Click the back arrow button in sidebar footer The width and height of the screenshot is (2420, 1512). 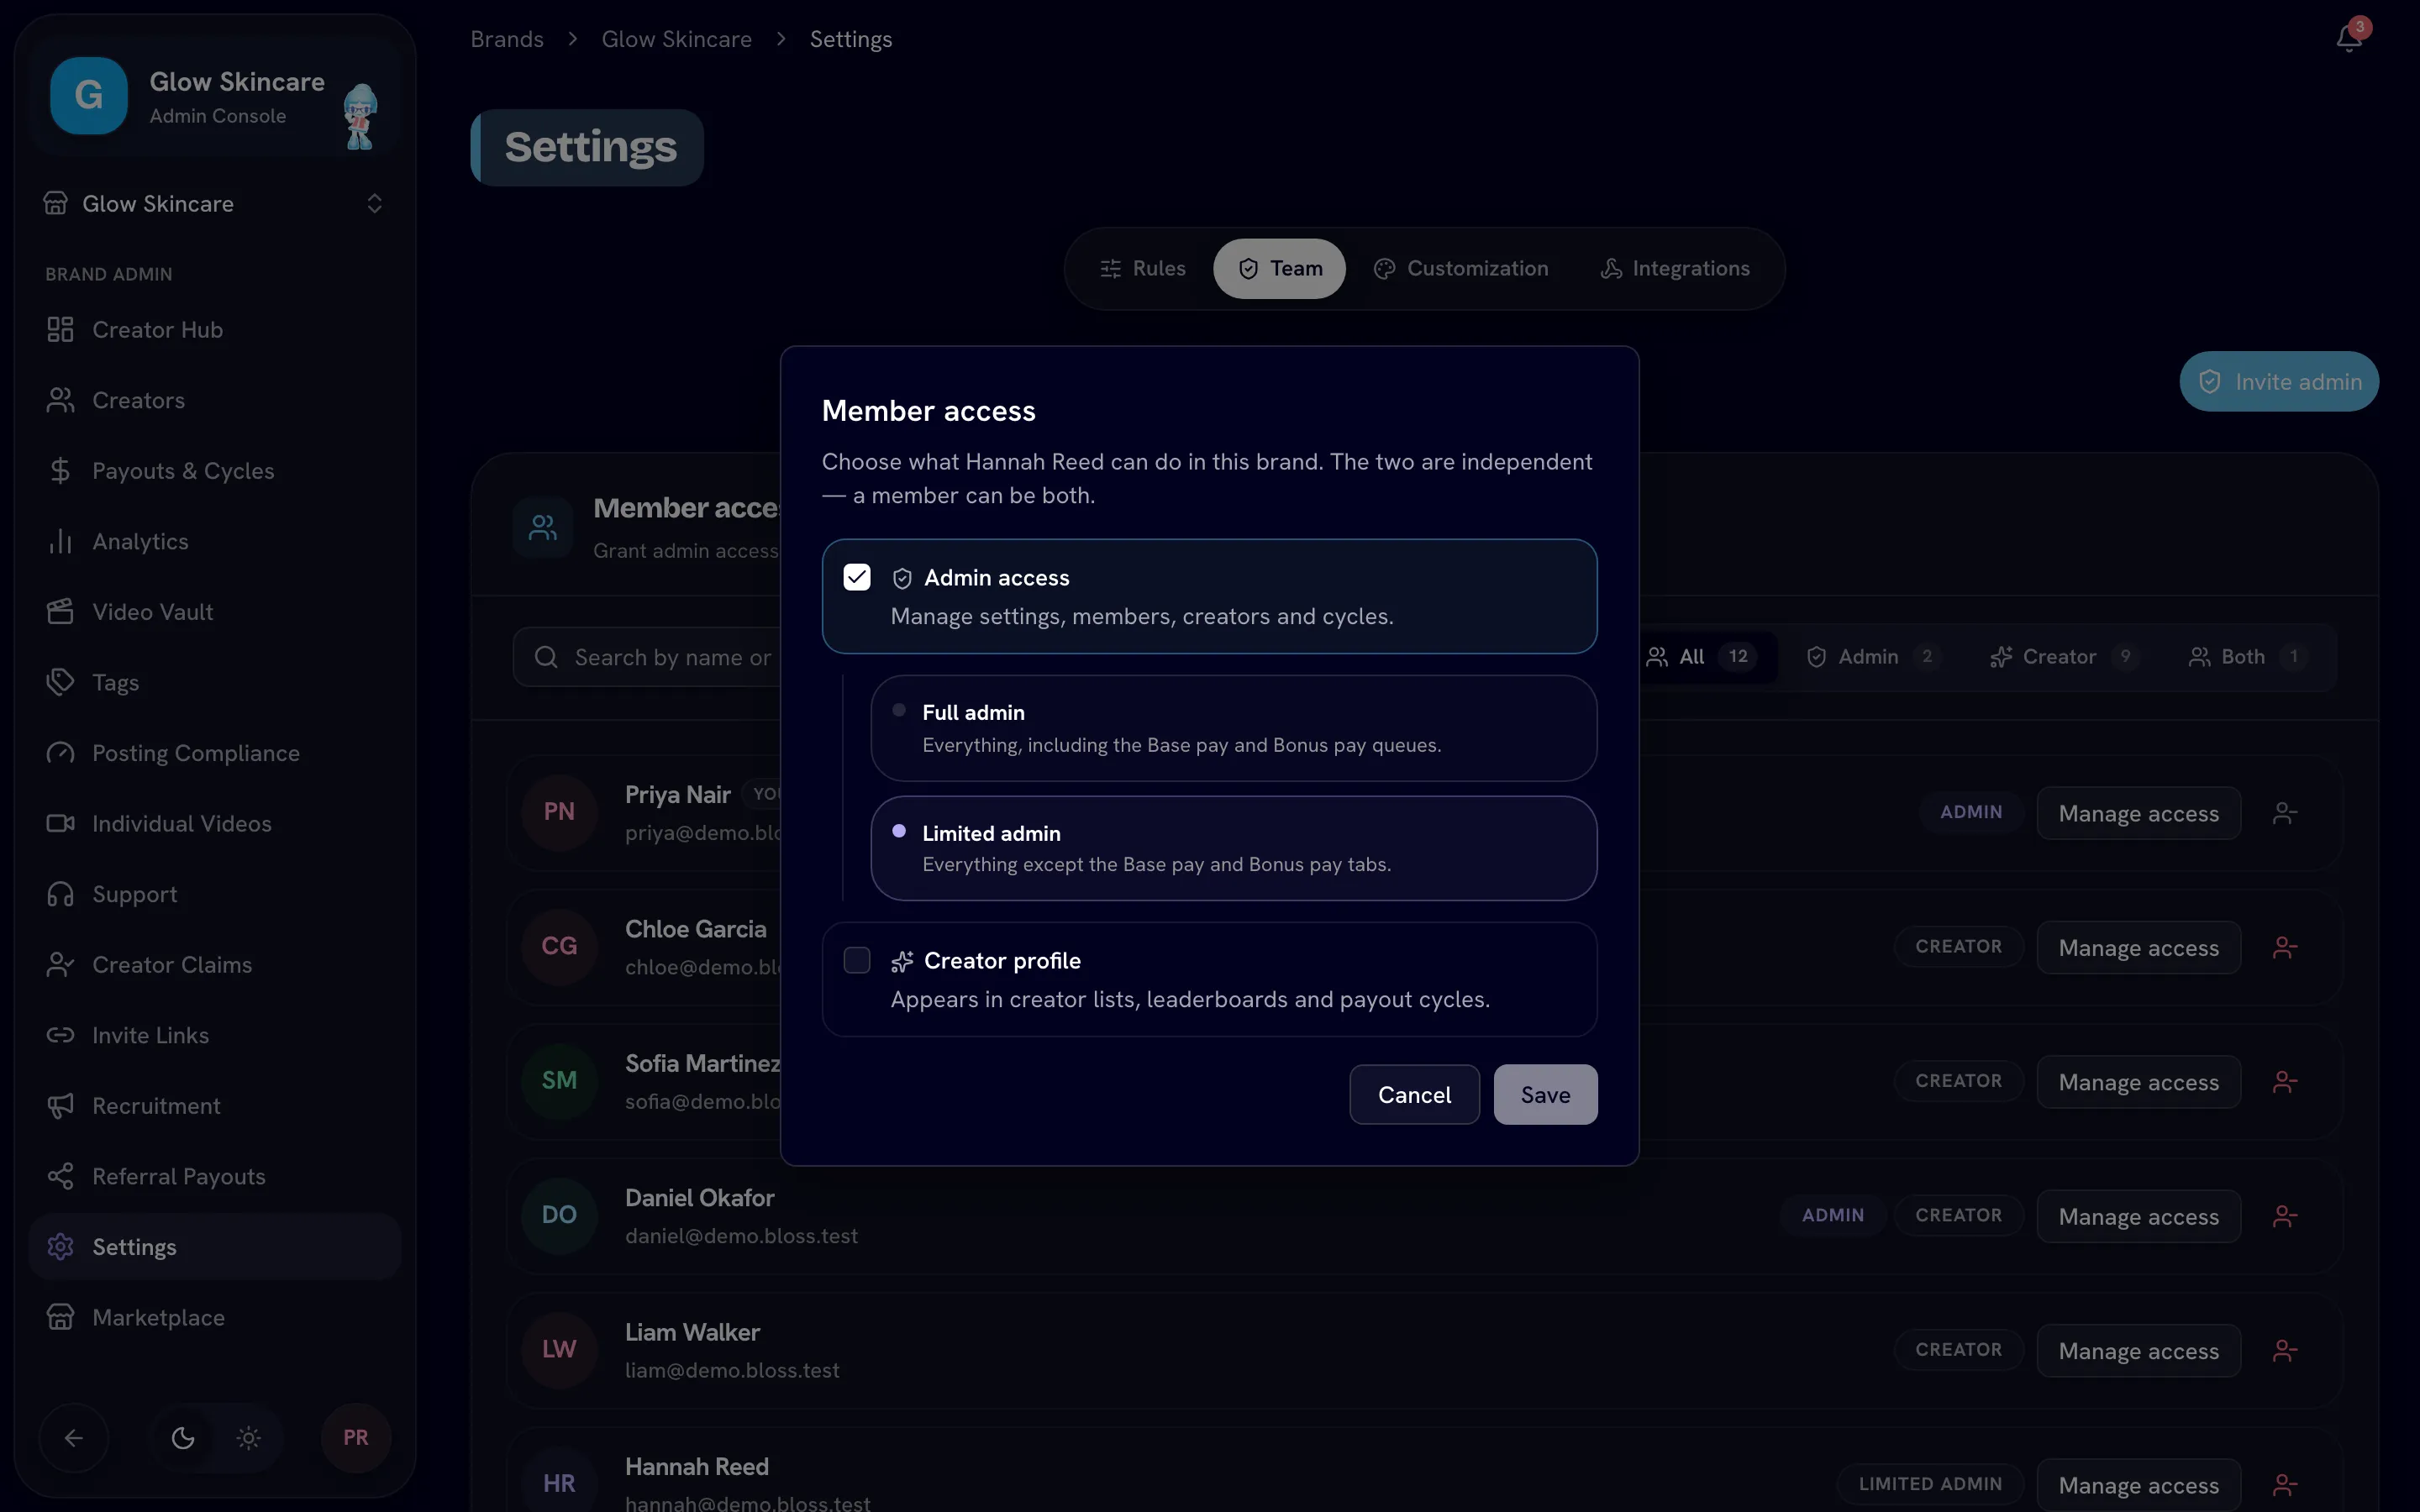[74, 1438]
